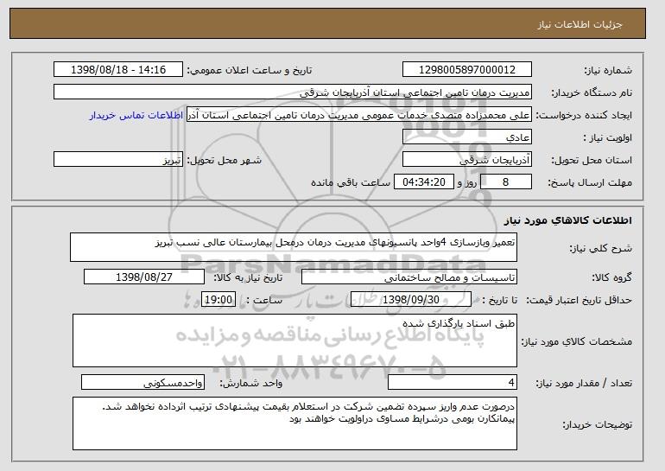Click the section heading اطلاعات کالاهای مورد نیاز

tap(568, 220)
